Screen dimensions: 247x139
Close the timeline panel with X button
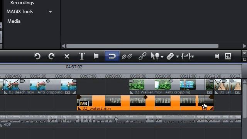tap(244, 53)
